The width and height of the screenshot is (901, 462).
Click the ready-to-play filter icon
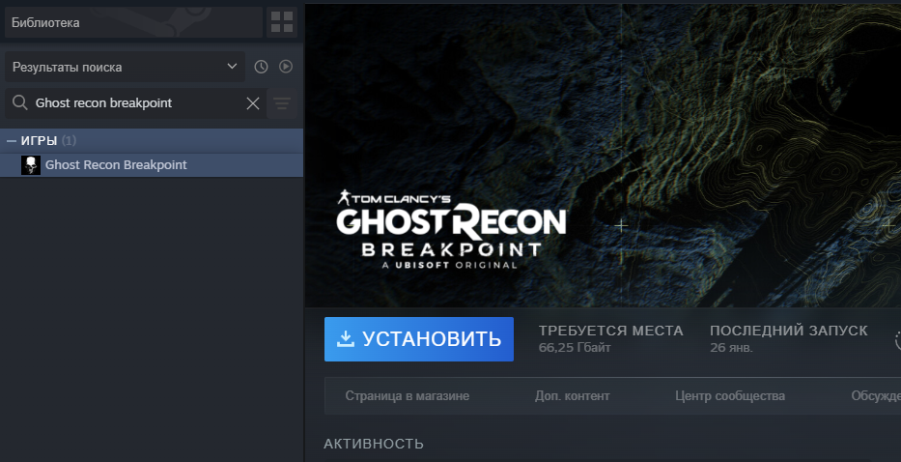[286, 67]
